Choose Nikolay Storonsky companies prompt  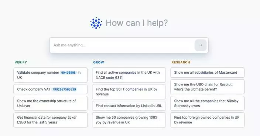[207, 103]
